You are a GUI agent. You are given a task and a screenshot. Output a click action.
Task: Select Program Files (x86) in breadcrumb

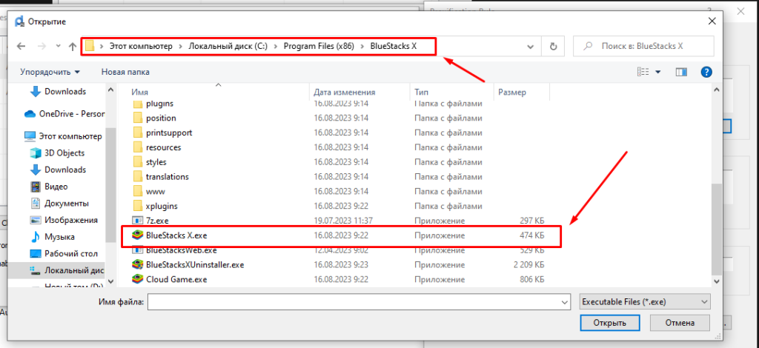(319, 47)
